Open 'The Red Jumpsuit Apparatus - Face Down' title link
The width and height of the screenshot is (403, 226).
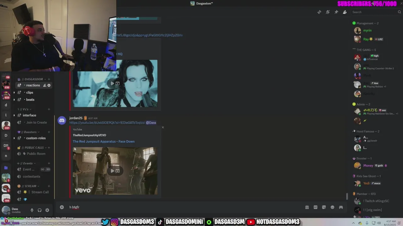tap(104, 142)
